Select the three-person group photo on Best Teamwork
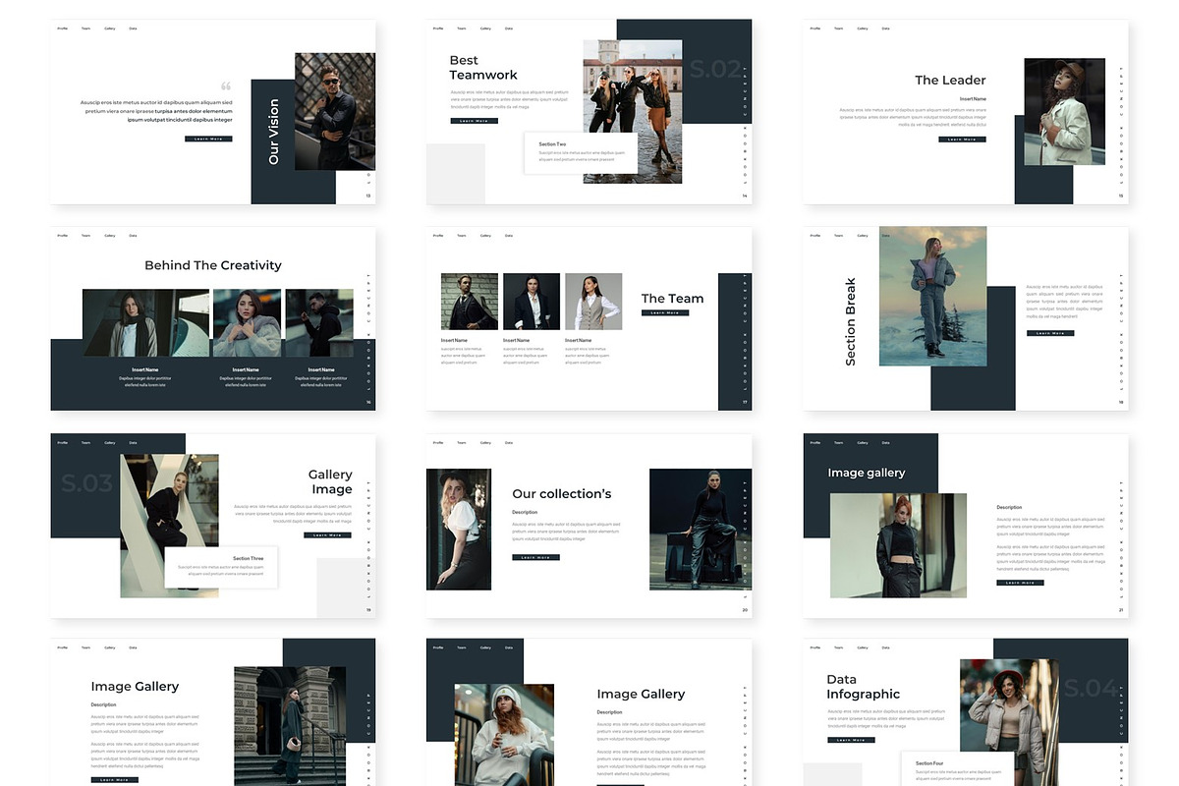The image size is (1179, 786). (x=633, y=112)
